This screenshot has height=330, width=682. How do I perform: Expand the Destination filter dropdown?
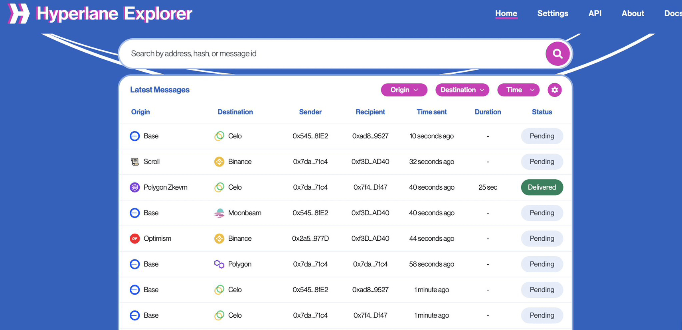point(462,90)
